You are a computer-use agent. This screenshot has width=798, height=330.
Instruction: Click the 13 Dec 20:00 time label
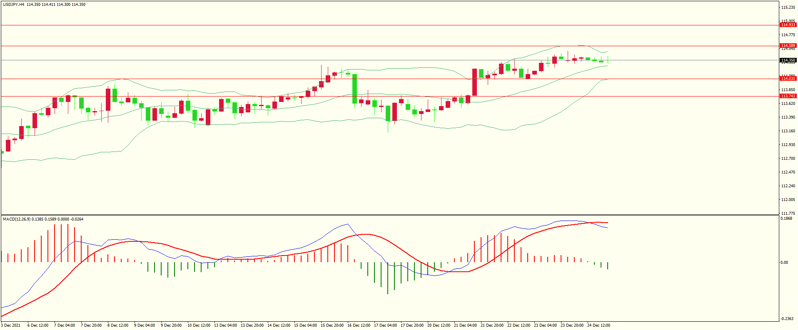pyautogui.click(x=252, y=325)
